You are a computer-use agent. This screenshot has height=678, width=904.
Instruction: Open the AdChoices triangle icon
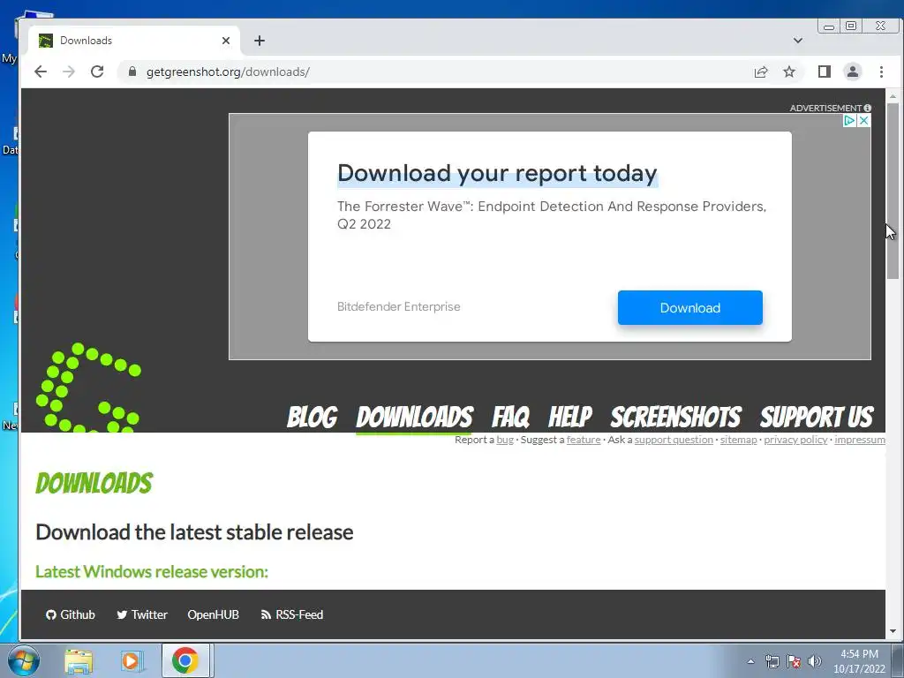(x=849, y=120)
